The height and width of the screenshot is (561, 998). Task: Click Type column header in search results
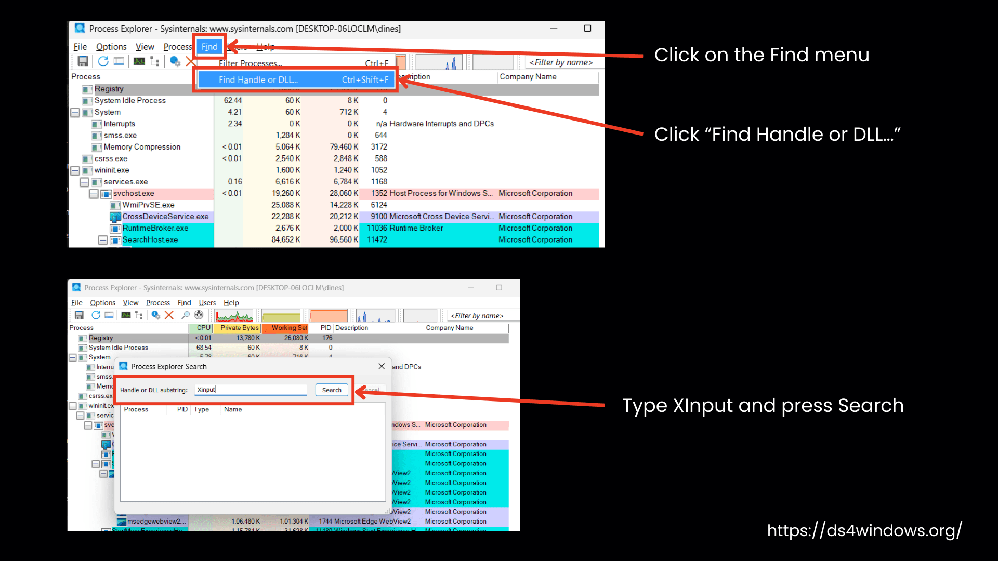(206, 410)
